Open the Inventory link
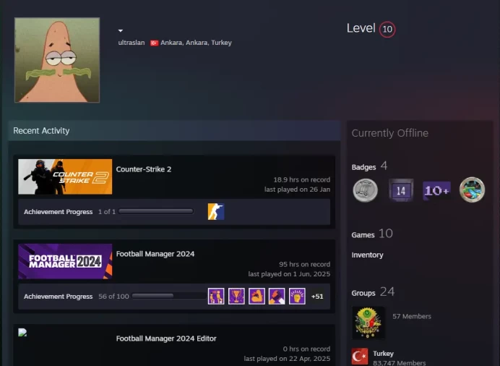Image resolution: width=500 pixels, height=366 pixels. pyautogui.click(x=367, y=255)
